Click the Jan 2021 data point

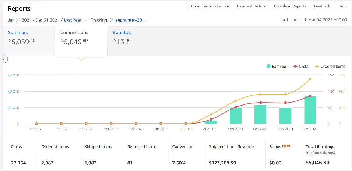[36, 124]
